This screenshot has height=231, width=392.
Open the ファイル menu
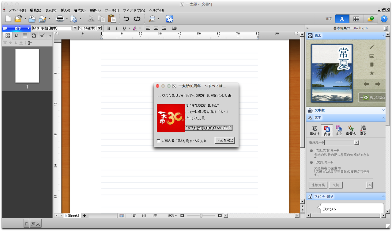17,10
